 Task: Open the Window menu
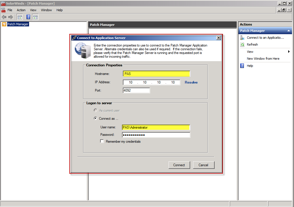coord(46,10)
